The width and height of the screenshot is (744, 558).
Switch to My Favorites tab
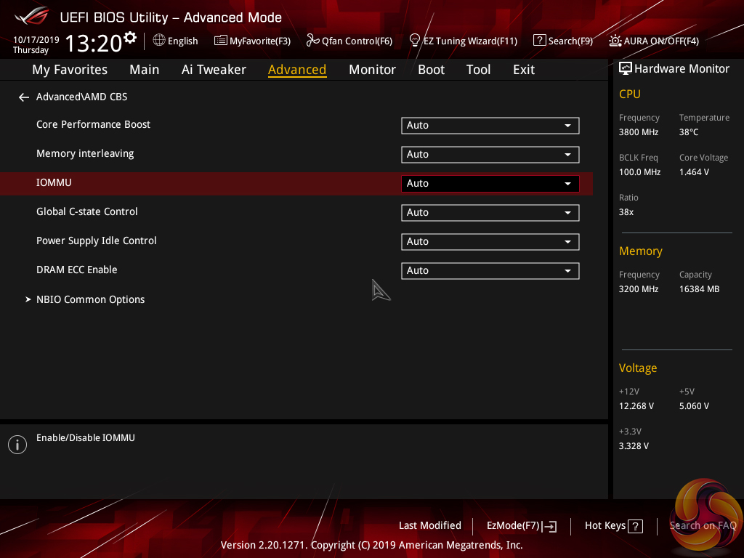click(70, 70)
